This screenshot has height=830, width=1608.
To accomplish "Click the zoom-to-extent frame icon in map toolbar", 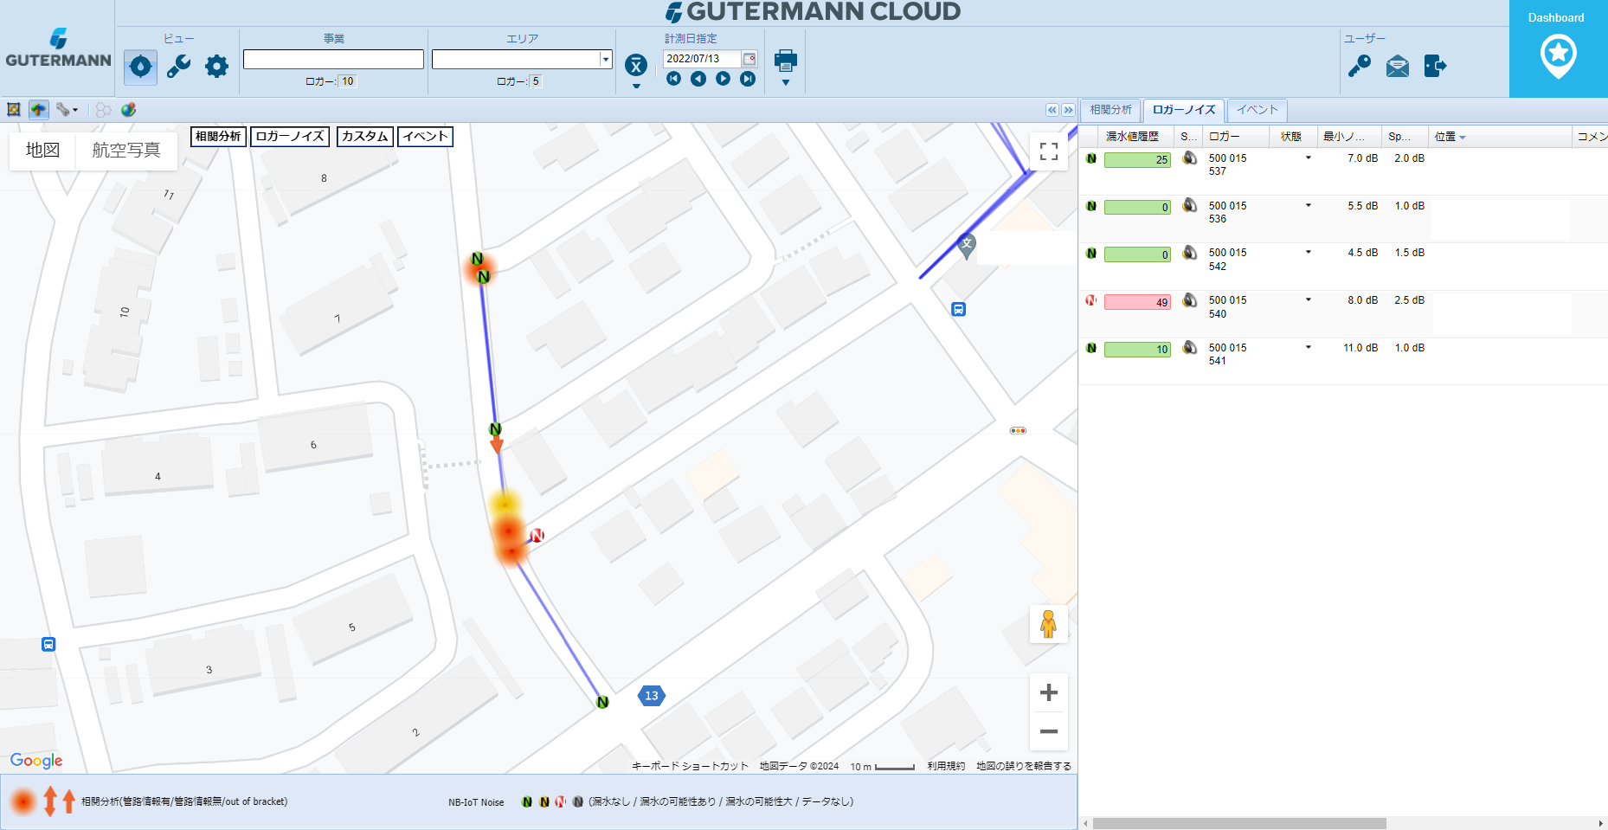I will (x=14, y=110).
